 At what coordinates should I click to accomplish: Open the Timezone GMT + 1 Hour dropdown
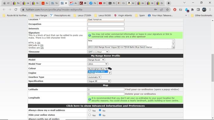(x=98, y=52)
